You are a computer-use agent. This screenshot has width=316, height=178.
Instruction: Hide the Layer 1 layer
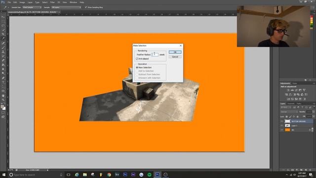pyautogui.click(x=282, y=126)
